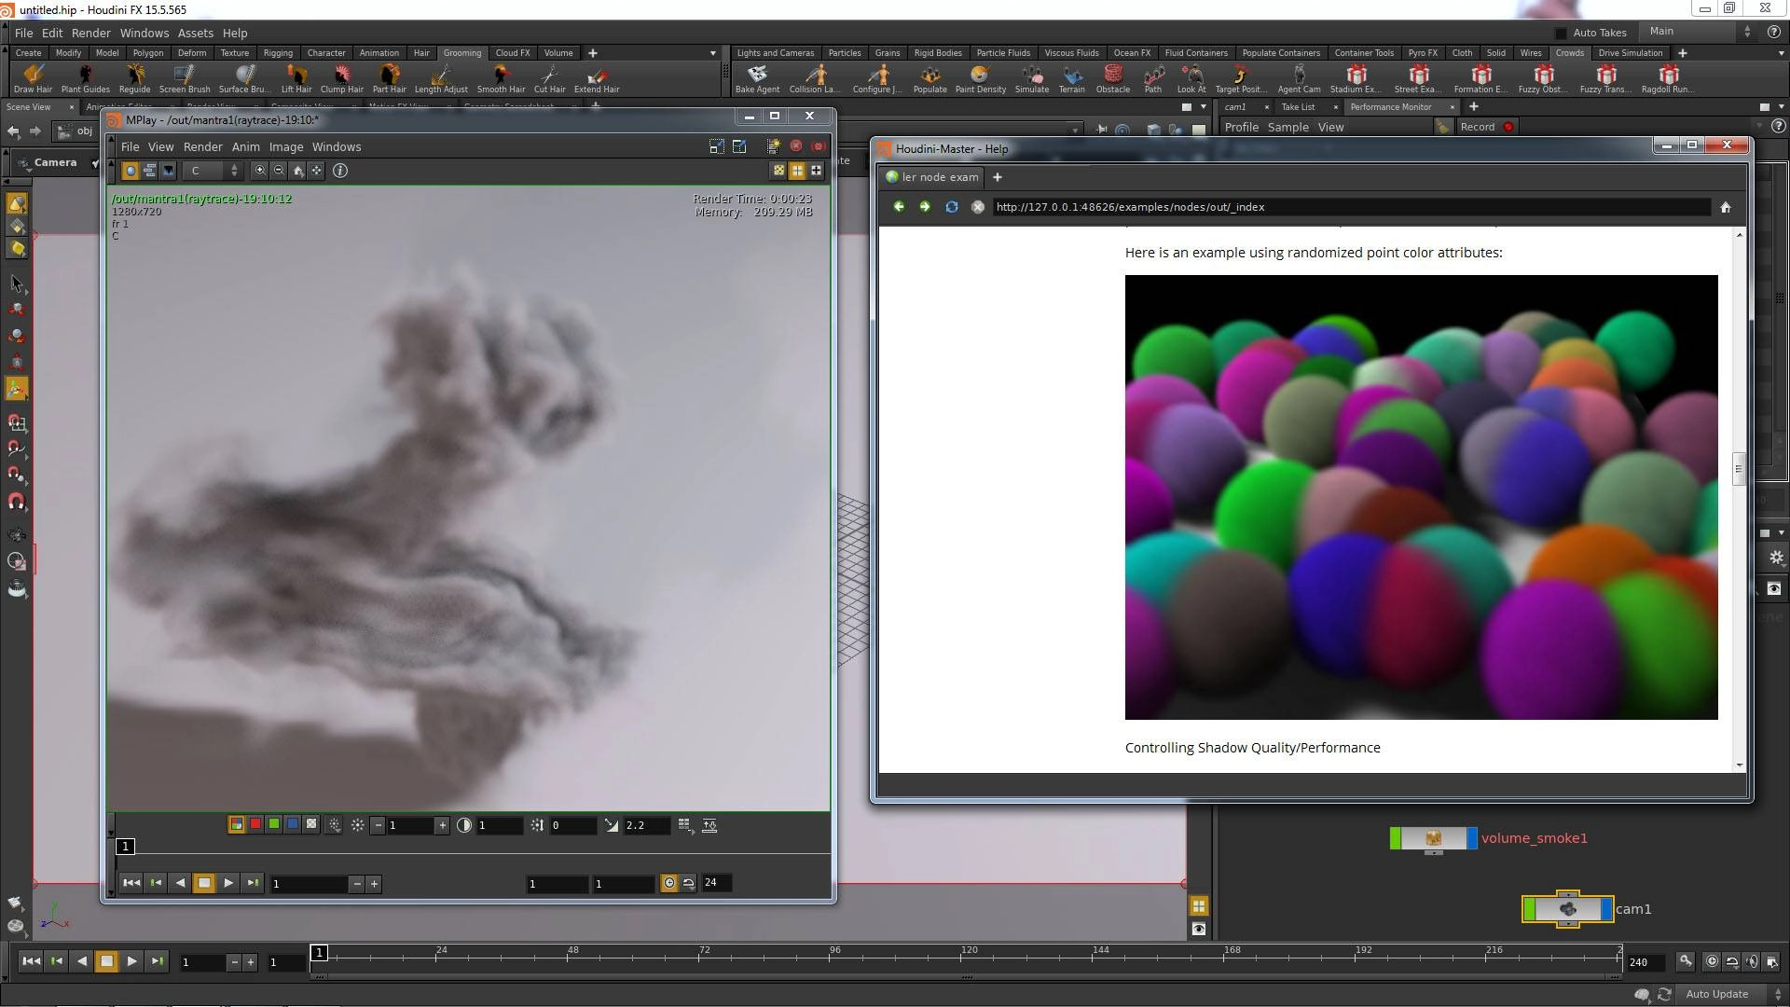Select the Obstacle crowd tool
The height and width of the screenshot is (1007, 1790).
tap(1112, 78)
